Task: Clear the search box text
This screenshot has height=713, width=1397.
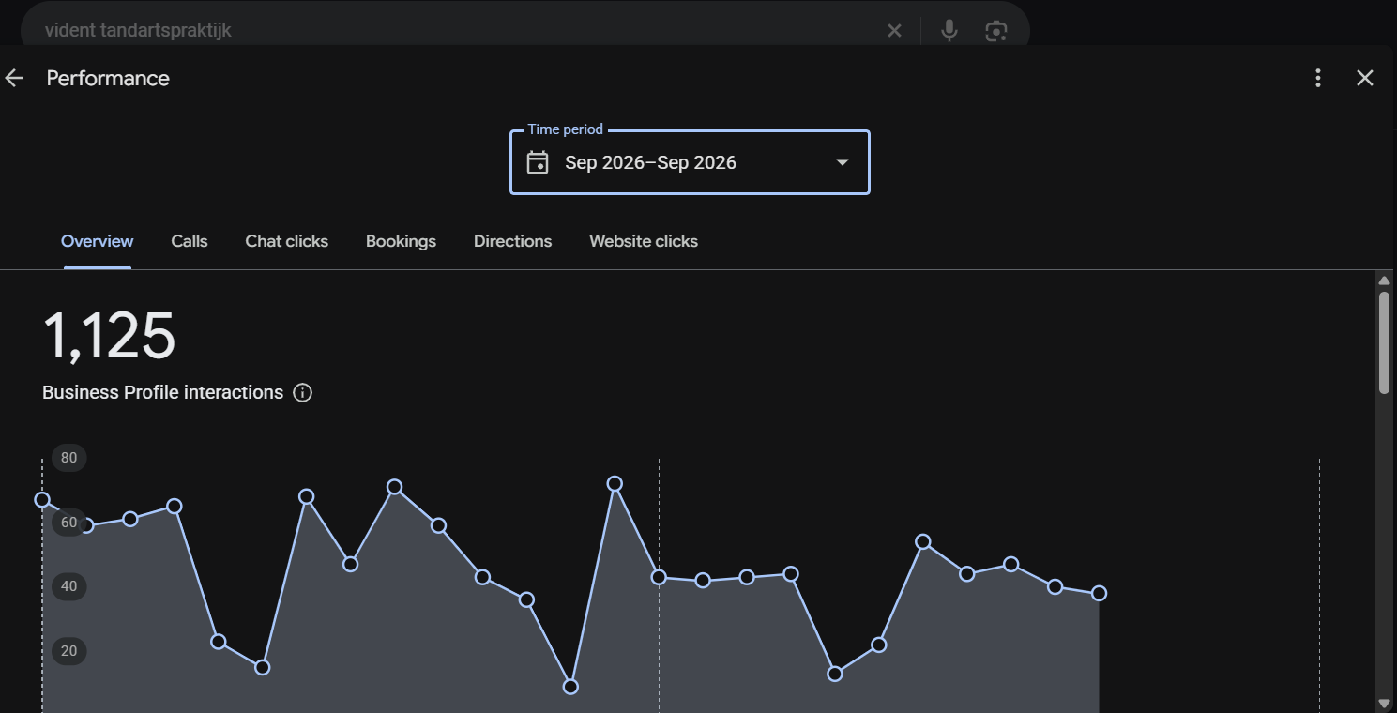Action: [894, 31]
